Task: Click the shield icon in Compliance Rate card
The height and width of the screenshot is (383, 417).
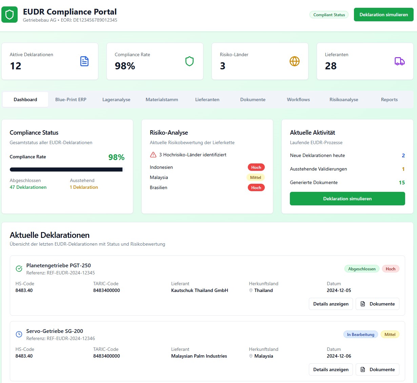Action: 189,61
